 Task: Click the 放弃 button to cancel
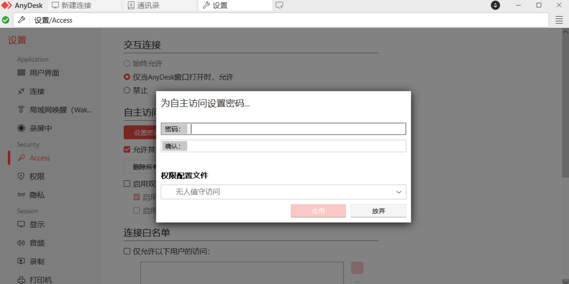(x=378, y=211)
